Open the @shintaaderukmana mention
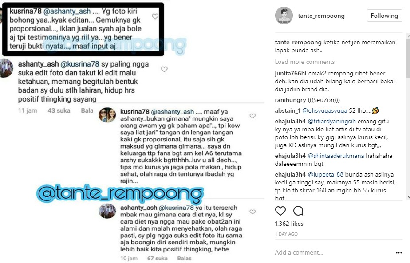The height and width of the screenshot is (263, 410). coord(336,156)
